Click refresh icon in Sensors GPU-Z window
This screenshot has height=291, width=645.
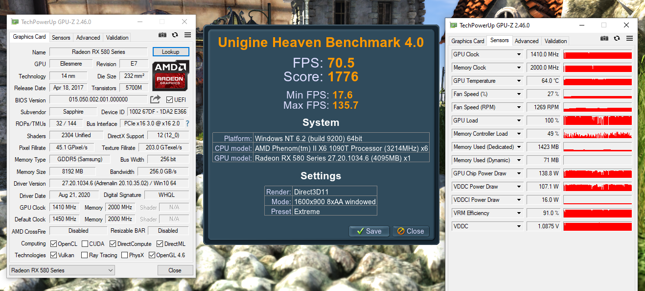coord(617,38)
